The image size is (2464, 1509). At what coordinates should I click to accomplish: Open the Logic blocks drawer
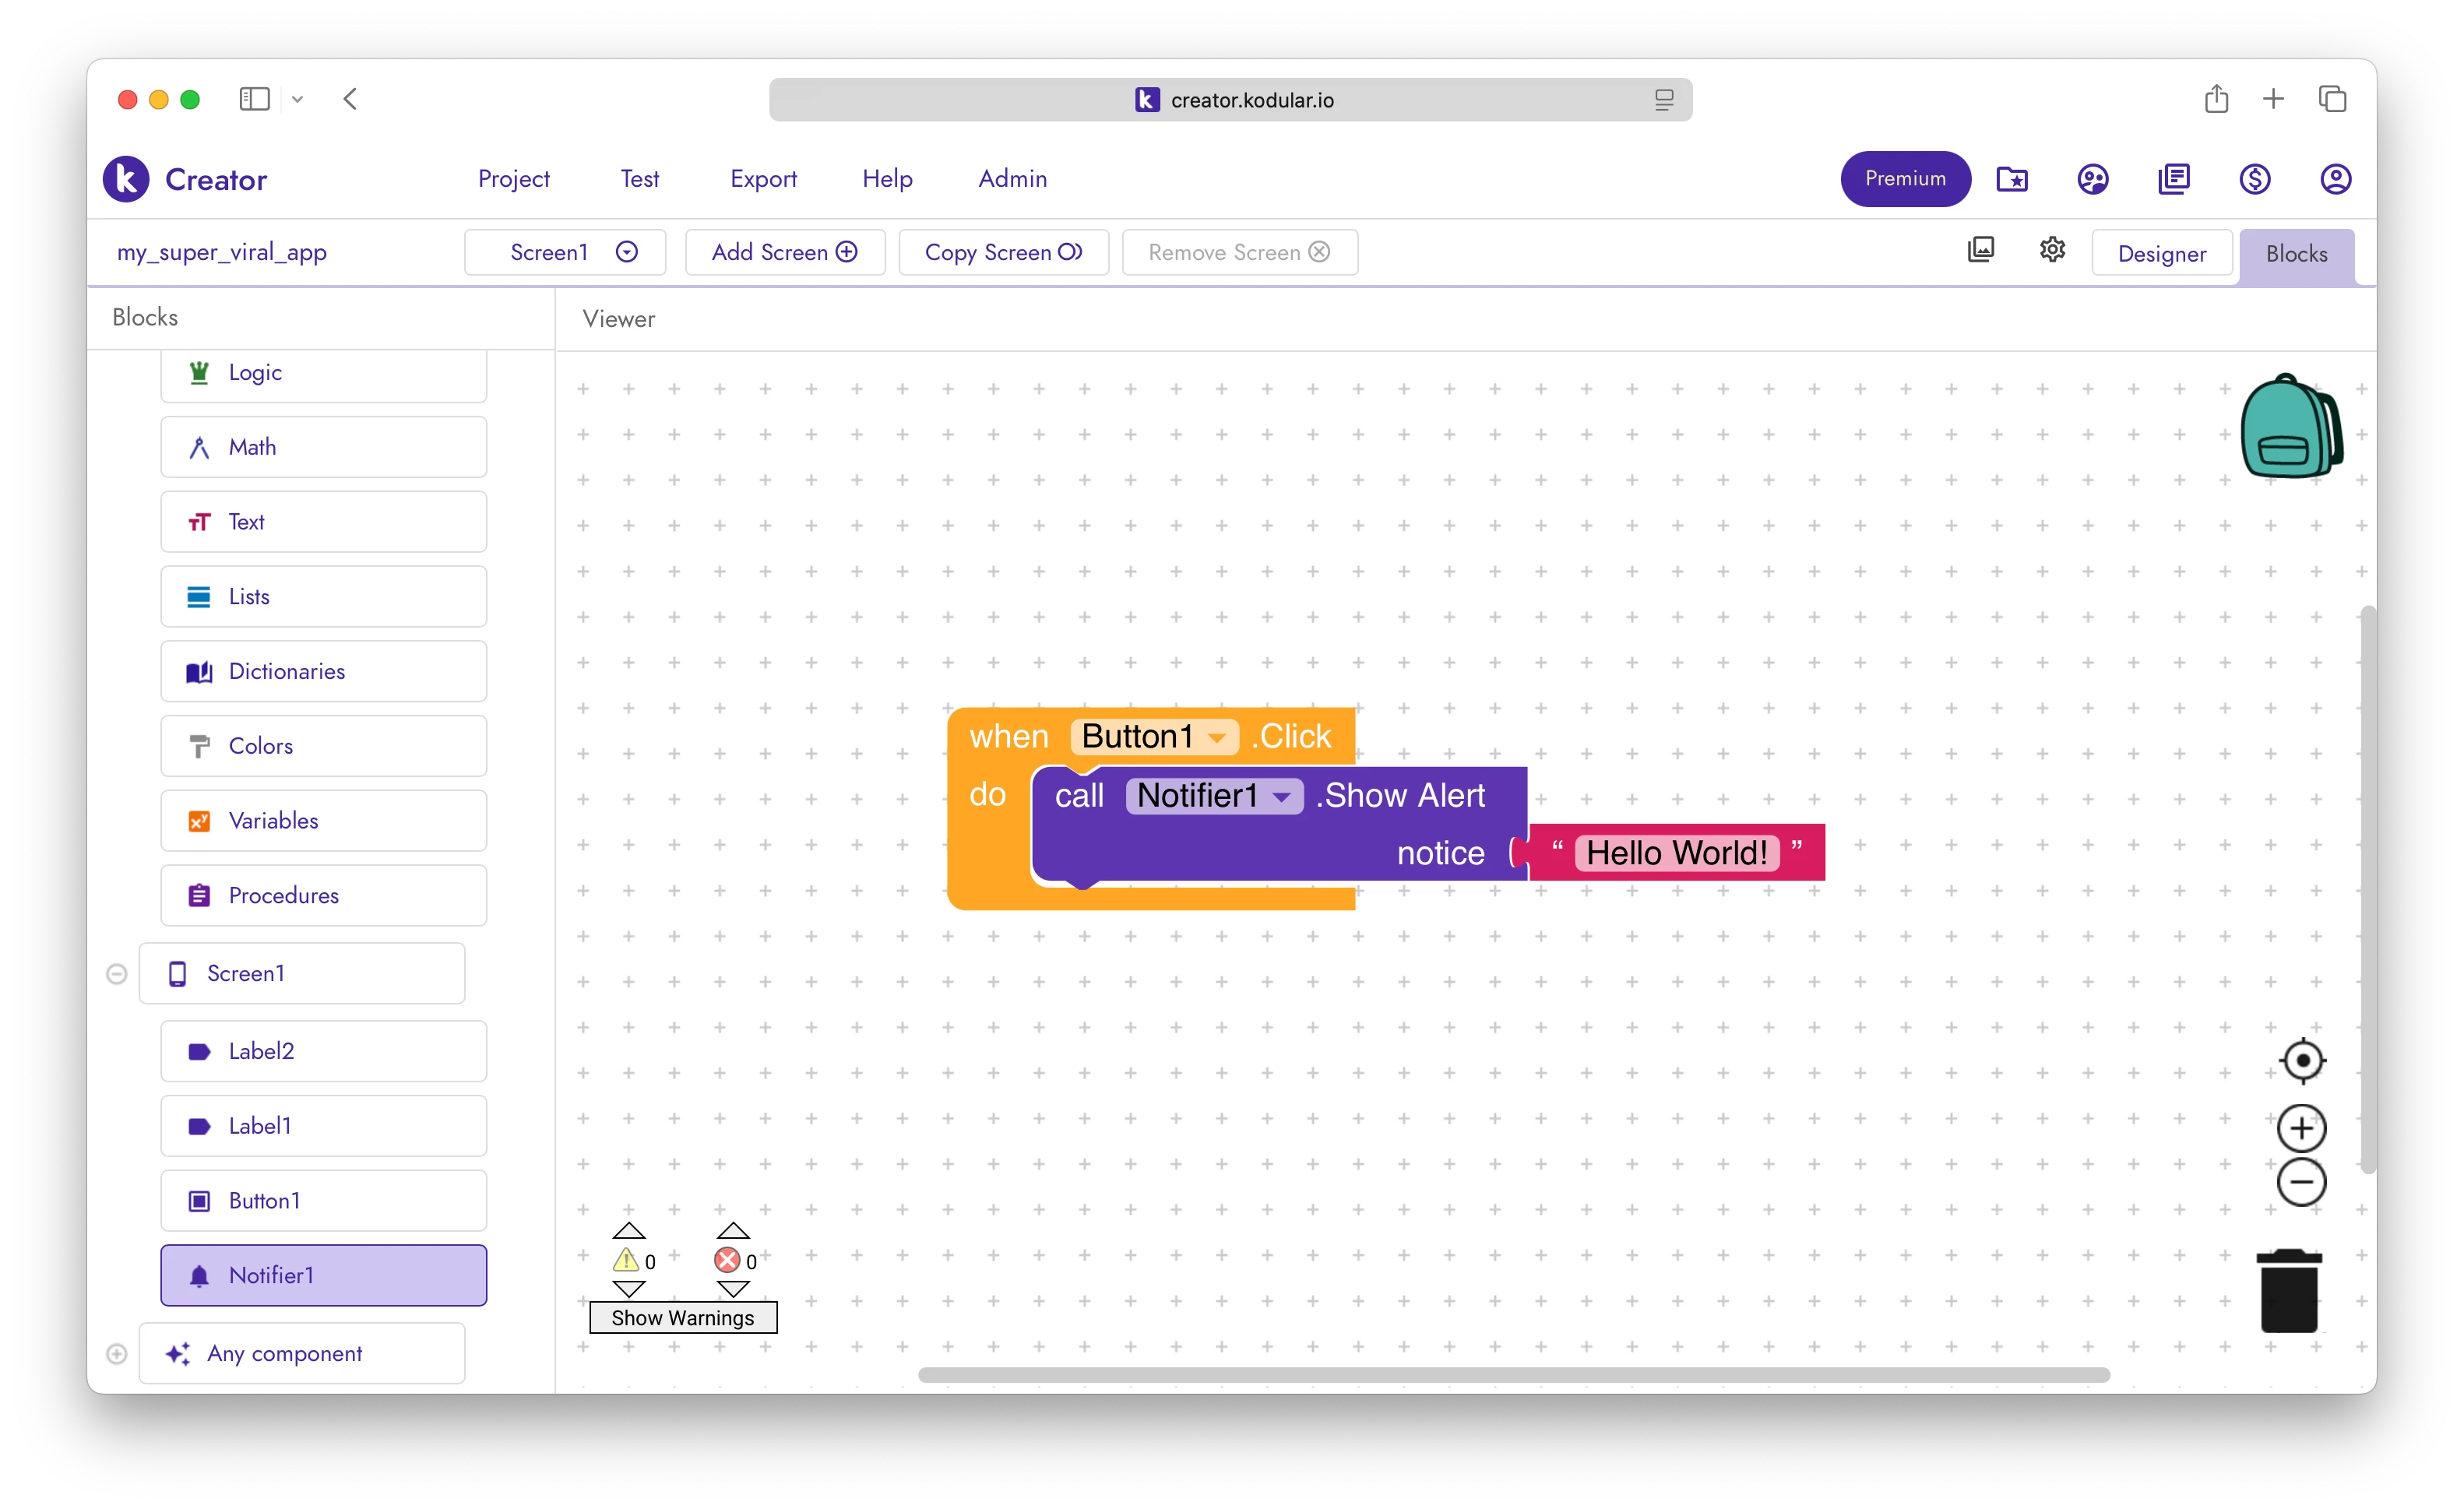pos(322,372)
